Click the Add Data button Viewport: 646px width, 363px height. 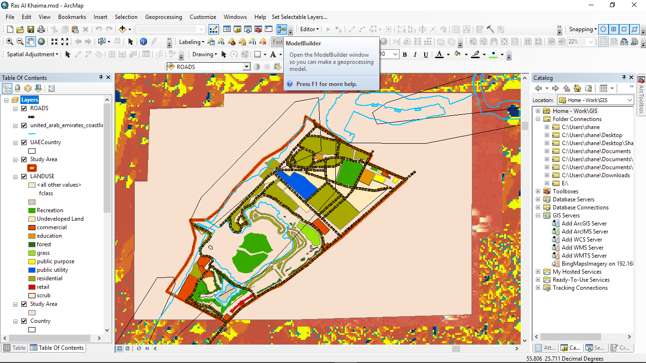click(122, 29)
